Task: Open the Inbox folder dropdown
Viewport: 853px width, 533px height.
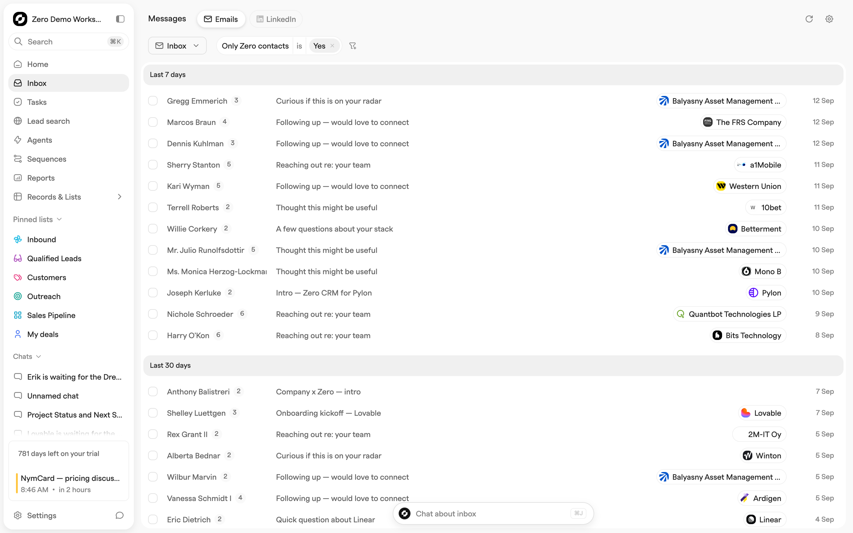Action: coord(177,46)
